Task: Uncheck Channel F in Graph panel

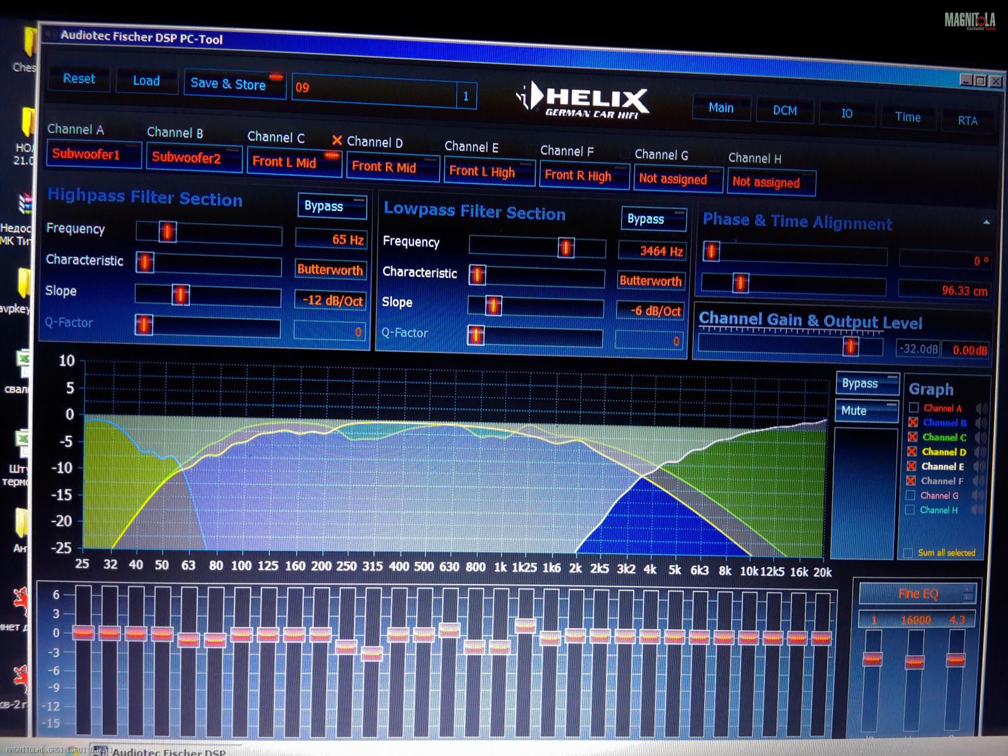Action: pos(910,481)
